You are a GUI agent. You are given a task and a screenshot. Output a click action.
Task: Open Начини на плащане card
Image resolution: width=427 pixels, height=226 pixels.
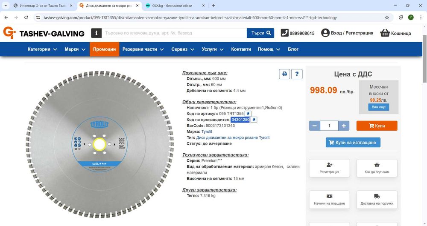click(x=329, y=200)
